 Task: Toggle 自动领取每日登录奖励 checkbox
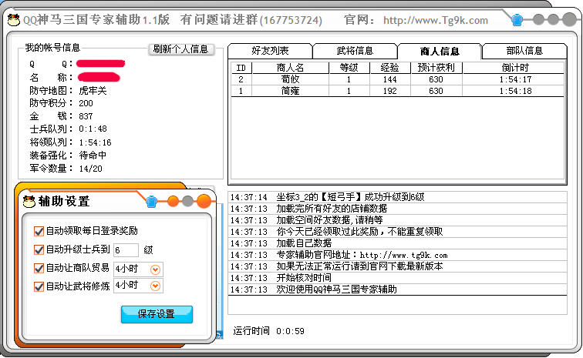click(39, 231)
